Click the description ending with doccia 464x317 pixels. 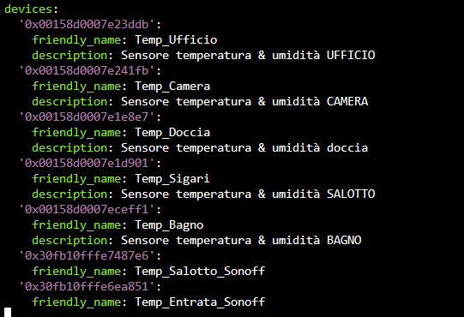(x=244, y=147)
